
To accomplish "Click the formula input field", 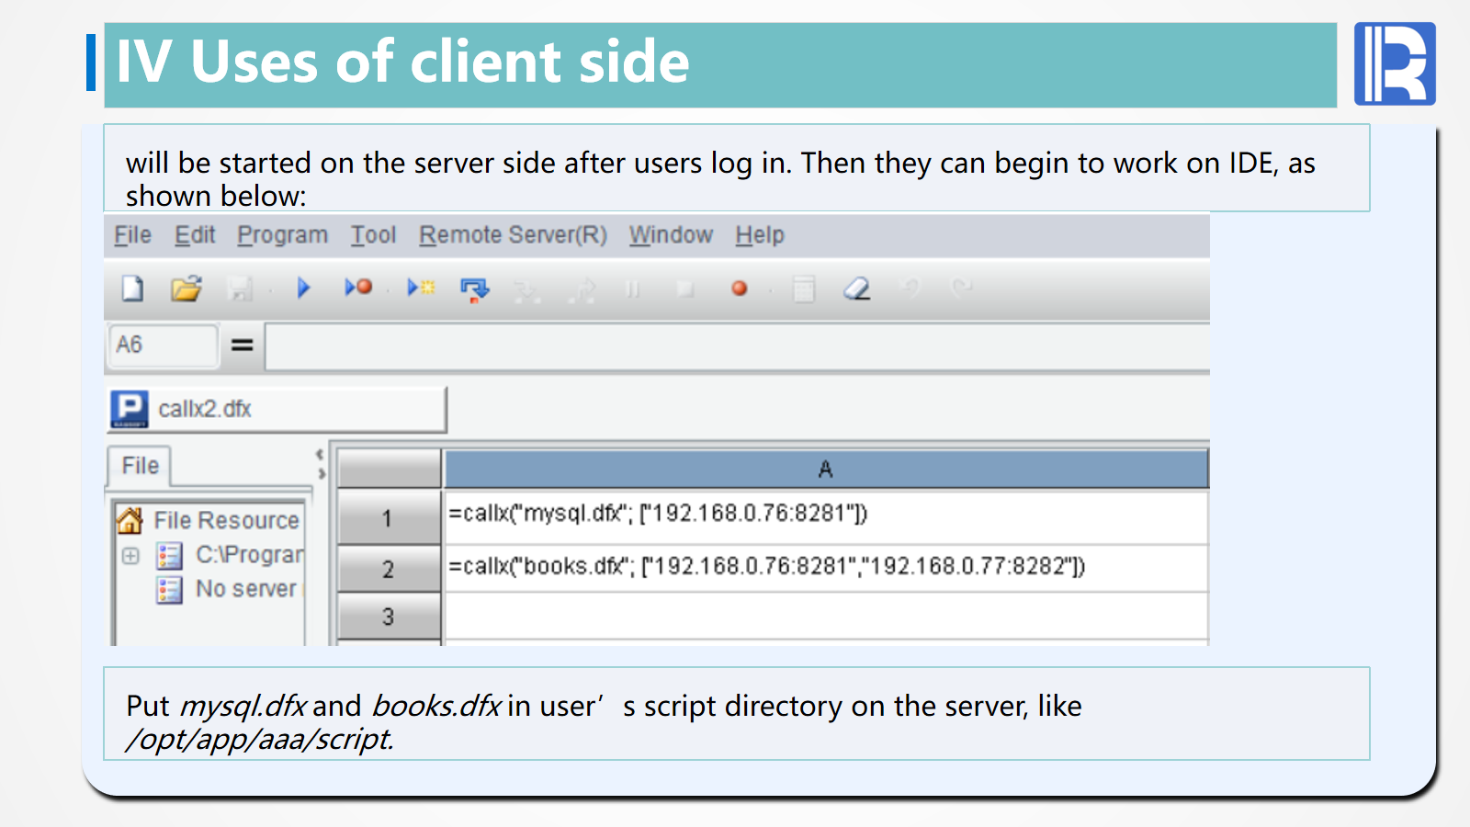I will click(735, 346).
